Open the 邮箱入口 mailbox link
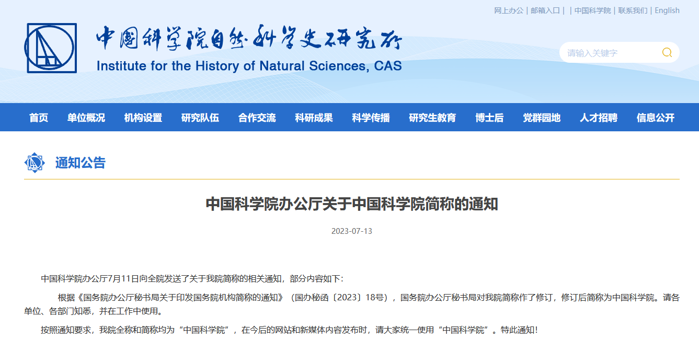Viewport: 699px width, 350px height. click(545, 10)
